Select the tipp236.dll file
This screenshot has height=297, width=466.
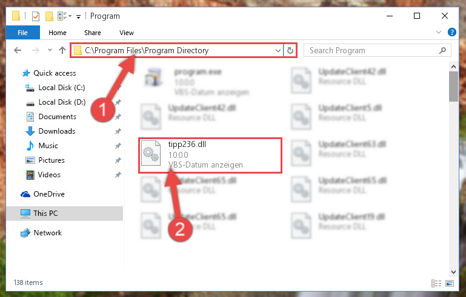pyautogui.click(x=210, y=155)
